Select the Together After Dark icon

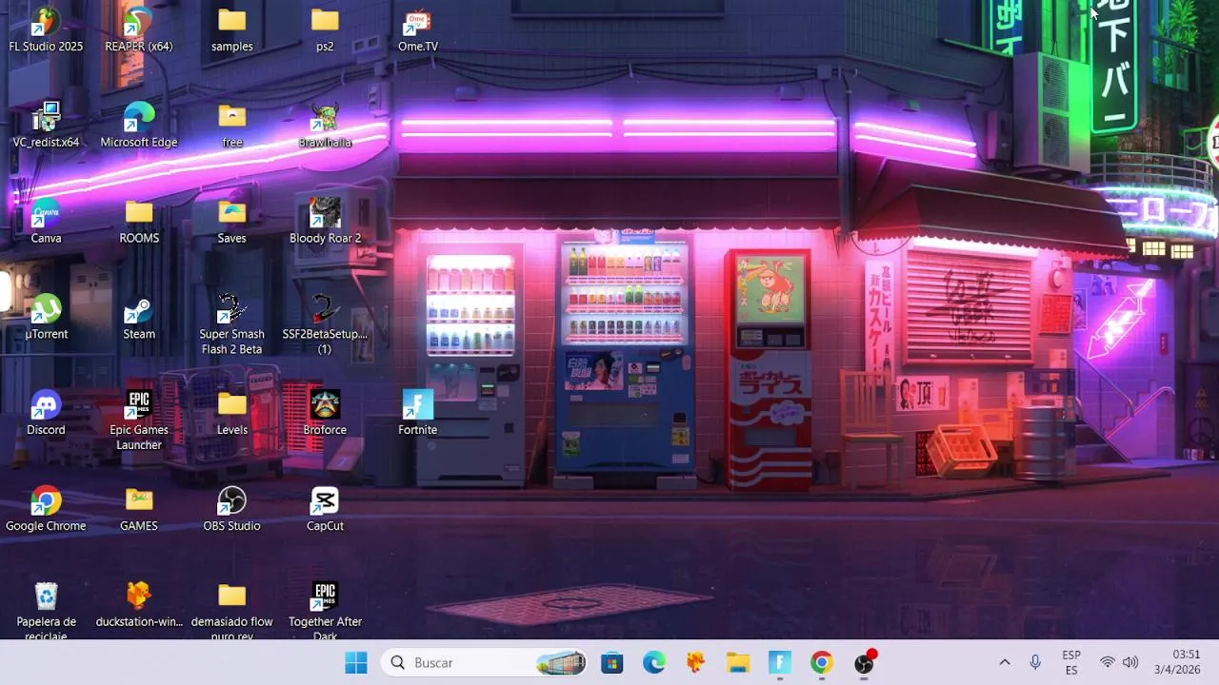tap(325, 611)
